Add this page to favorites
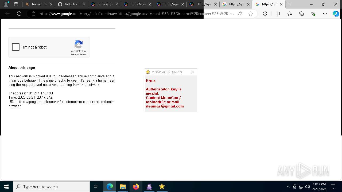Screen dimensions: 342x192 click(251, 14)
